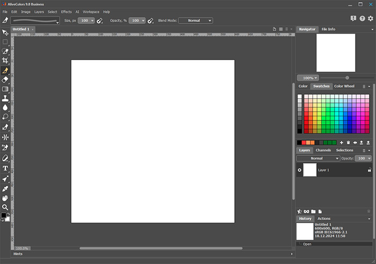376x264 pixels.
Task: Select the Eyedropper tool
Action: 5,189
